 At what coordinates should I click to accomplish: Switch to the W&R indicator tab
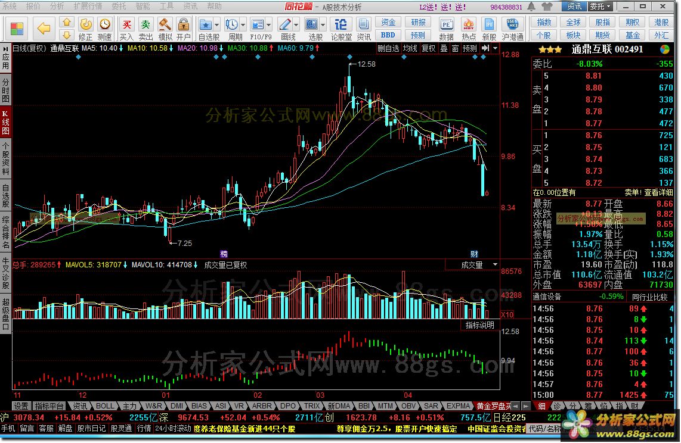tap(153, 406)
